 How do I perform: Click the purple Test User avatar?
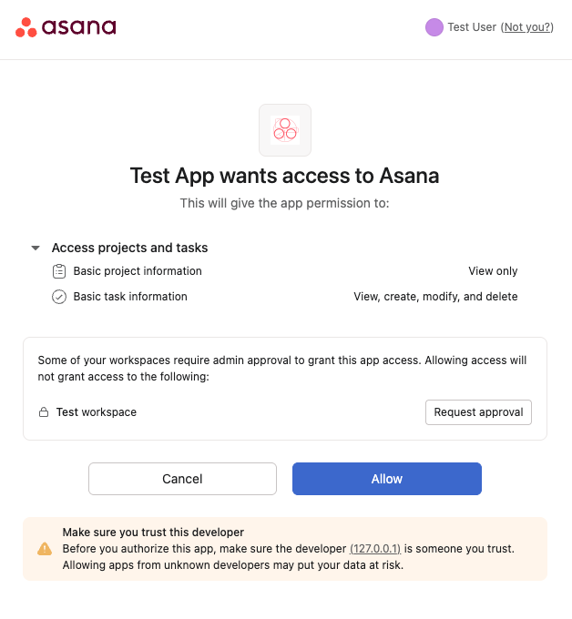click(x=434, y=27)
